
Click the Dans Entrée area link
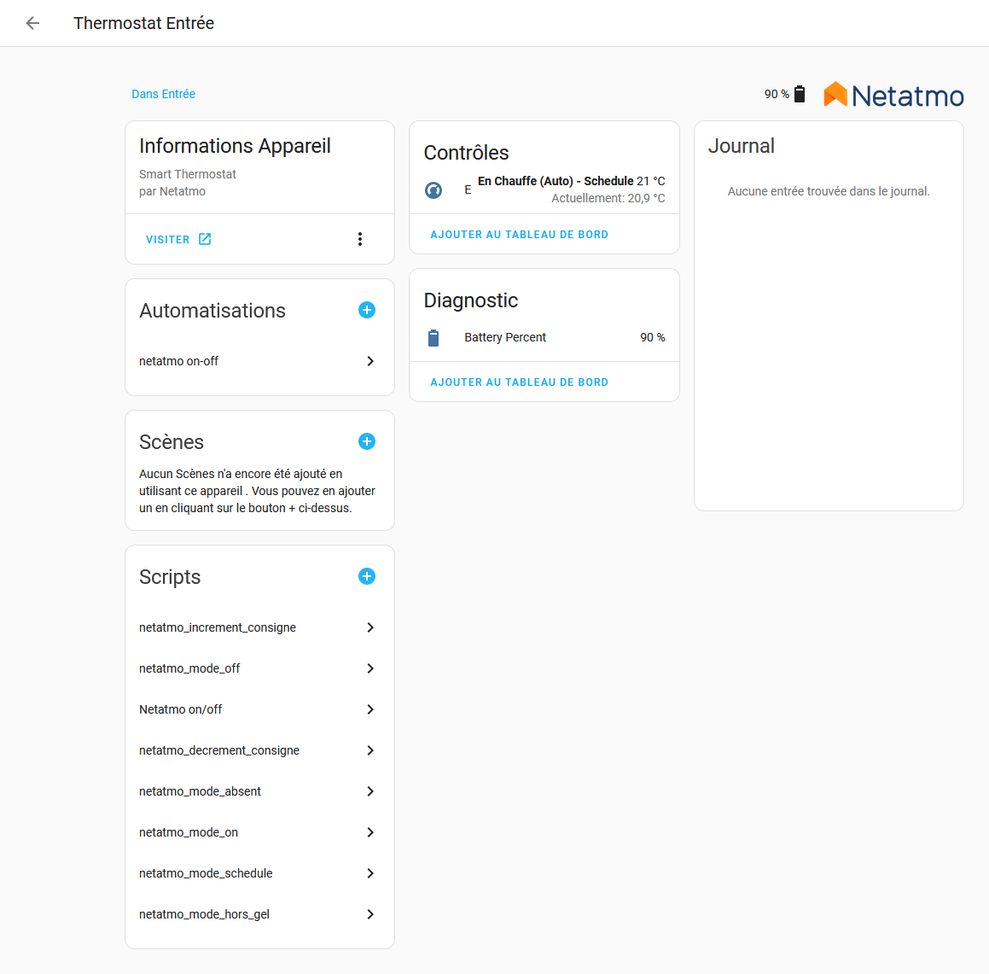click(163, 94)
